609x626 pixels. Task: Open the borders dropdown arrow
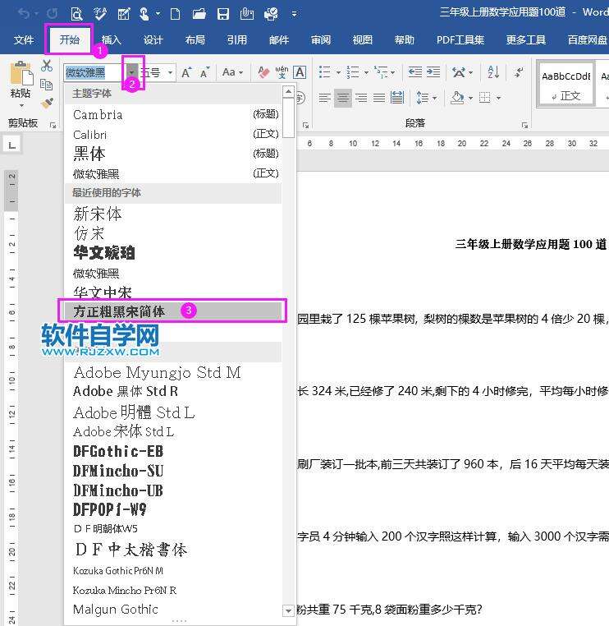[x=498, y=98]
